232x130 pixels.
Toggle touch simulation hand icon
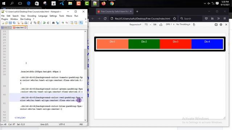pos(194,25)
